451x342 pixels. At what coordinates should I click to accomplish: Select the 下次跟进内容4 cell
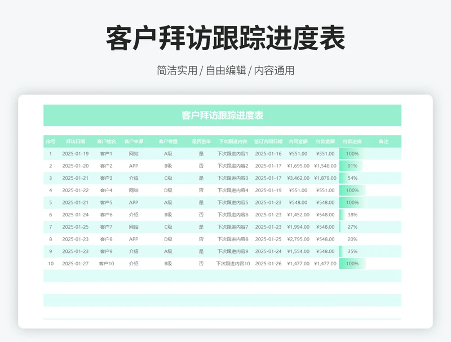point(233,190)
